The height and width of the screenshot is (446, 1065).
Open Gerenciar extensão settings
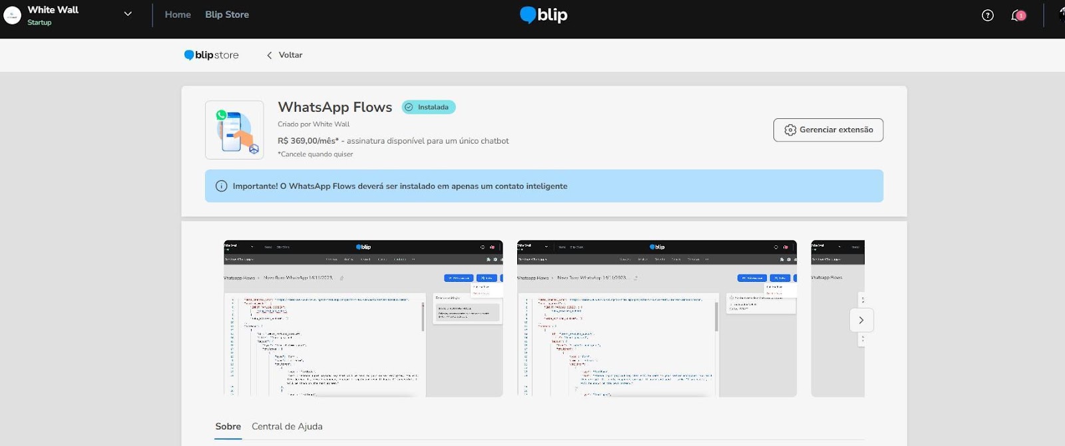coord(828,130)
